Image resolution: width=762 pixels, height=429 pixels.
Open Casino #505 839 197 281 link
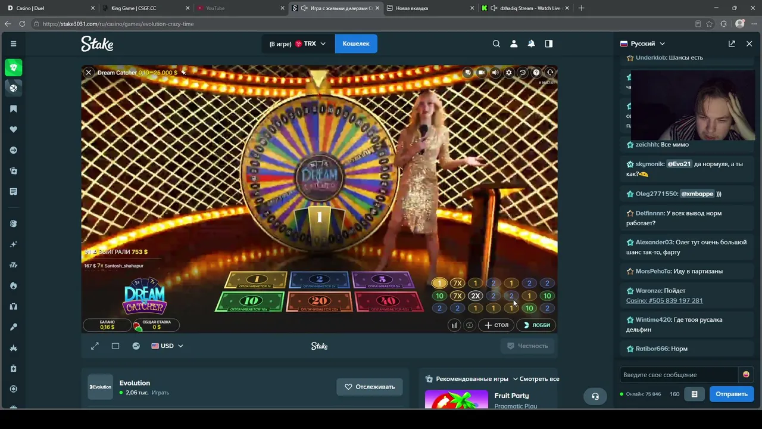pyautogui.click(x=664, y=301)
